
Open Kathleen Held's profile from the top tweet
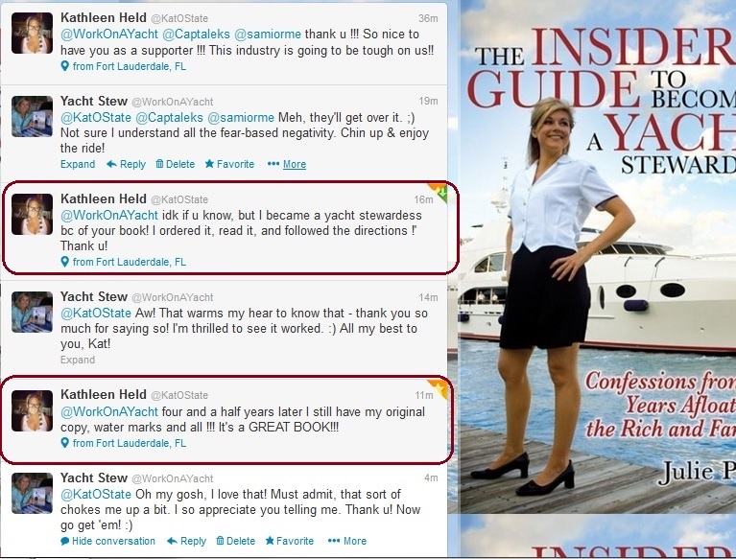click(x=104, y=18)
